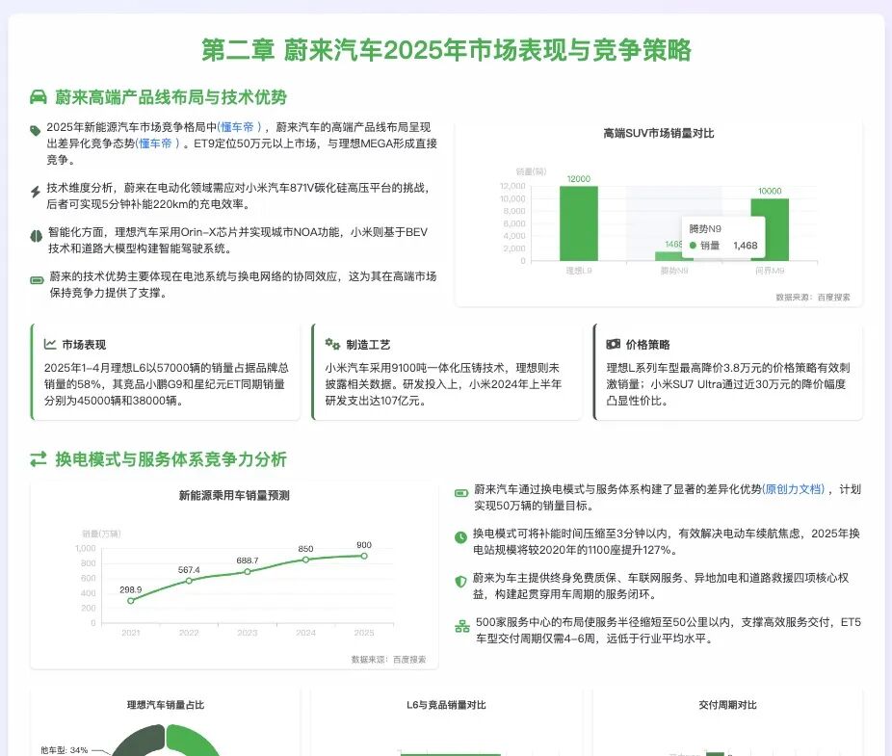Viewport: 892px width, 756px height.
Task: Click the car icon beside 蔚来高端产品线布局与技术优势
Action: (39, 96)
